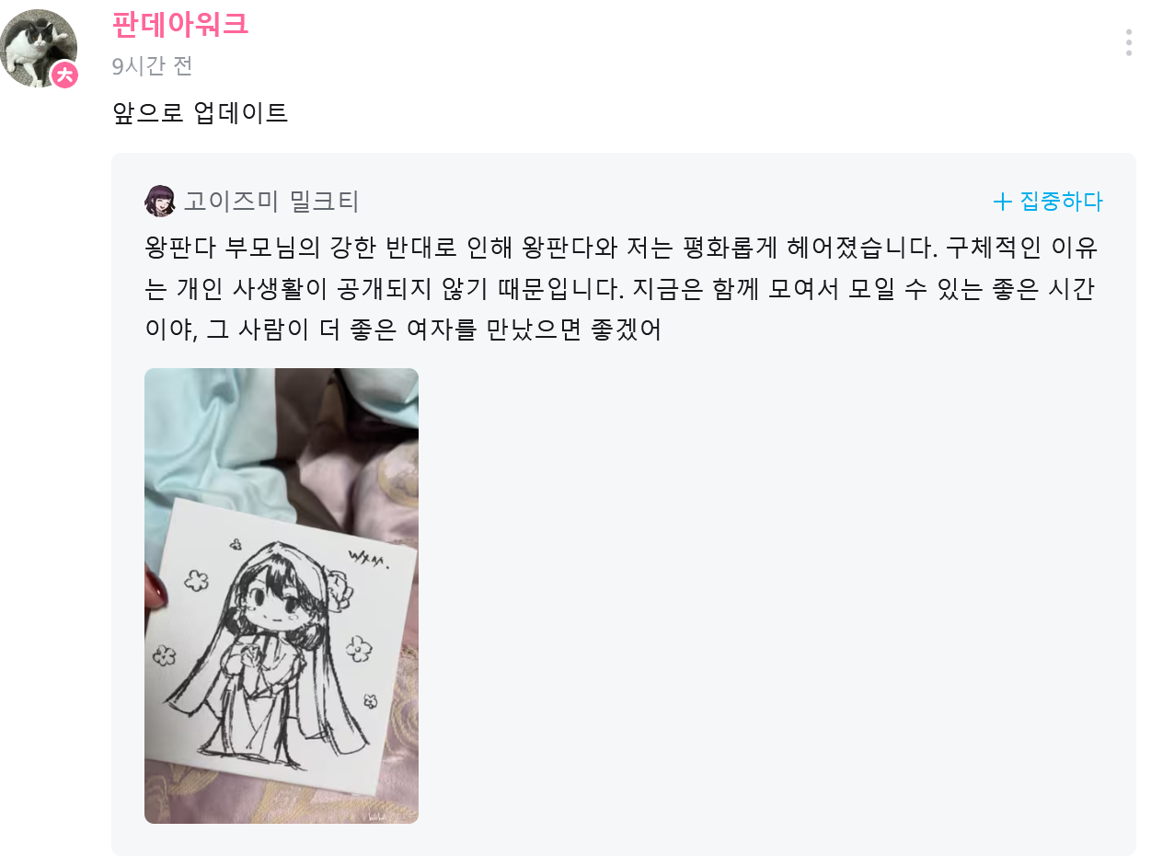Click quoted text line starting 이야, 그 사람이
The image size is (1151, 856).
[404, 329]
